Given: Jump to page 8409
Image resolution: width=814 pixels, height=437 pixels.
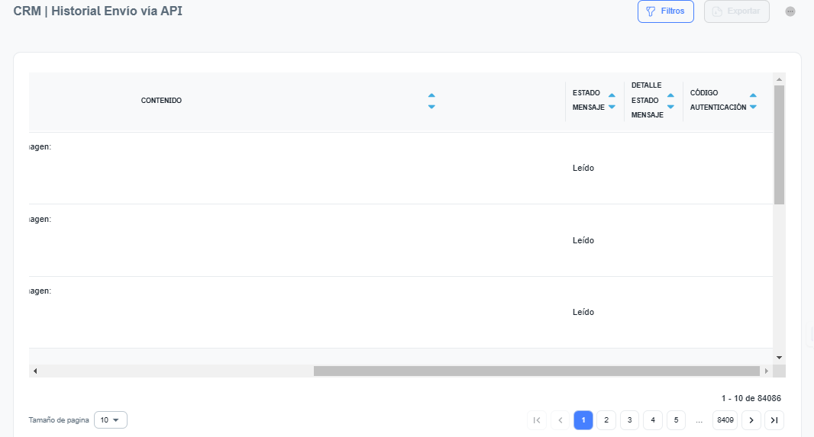Looking at the screenshot, I should pyautogui.click(x=725, y=420).
